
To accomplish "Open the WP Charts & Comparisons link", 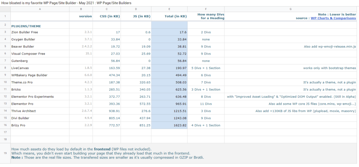I will pyautogui.click(x=333, y=18).
